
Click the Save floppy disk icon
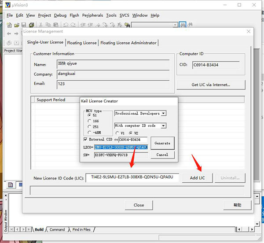24,25
